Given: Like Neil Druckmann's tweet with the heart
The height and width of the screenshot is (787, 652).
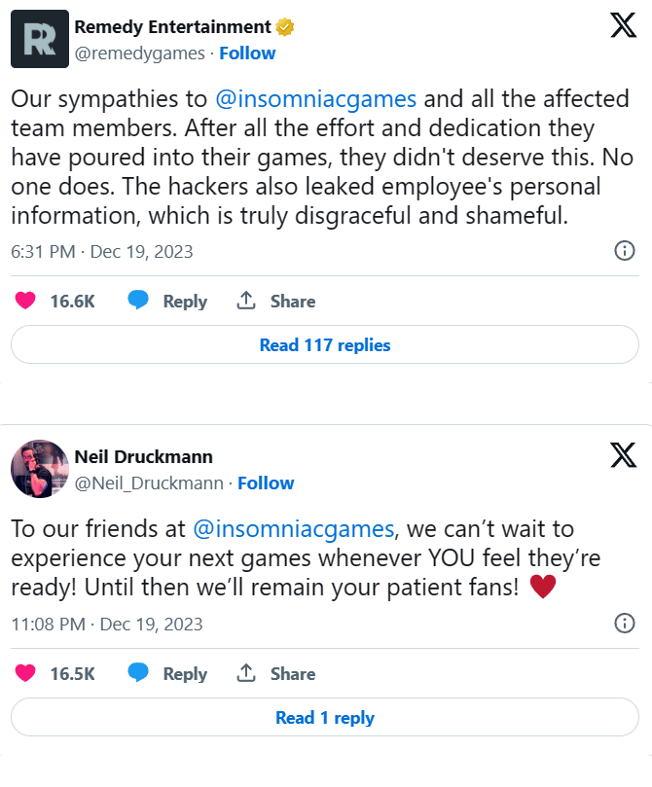Looking at the screenshot, I should pyautogui.click(x=25, y=673).
